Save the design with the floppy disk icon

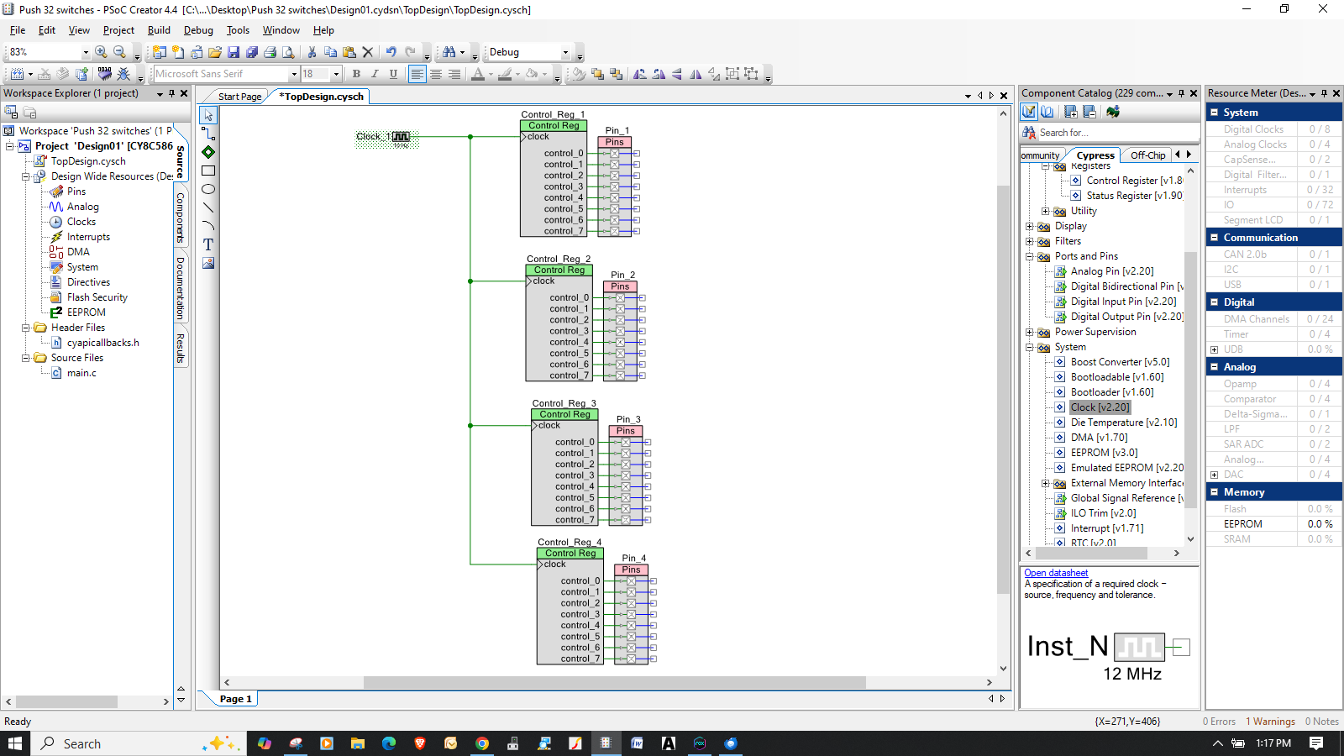(234, 52)
